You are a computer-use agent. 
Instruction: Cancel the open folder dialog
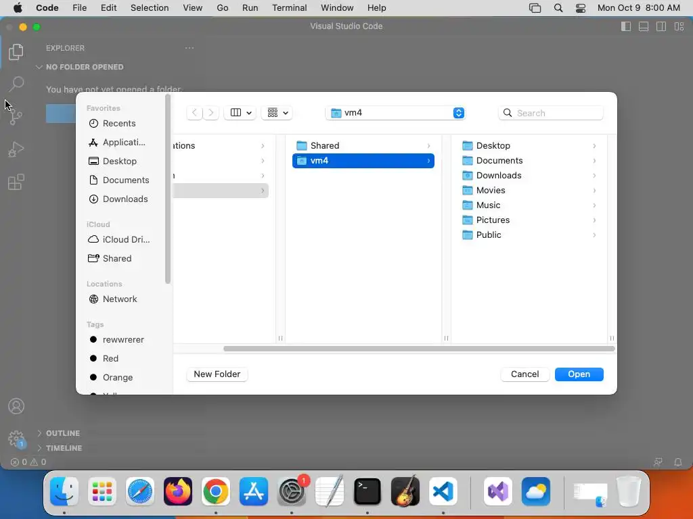[524, 374]
